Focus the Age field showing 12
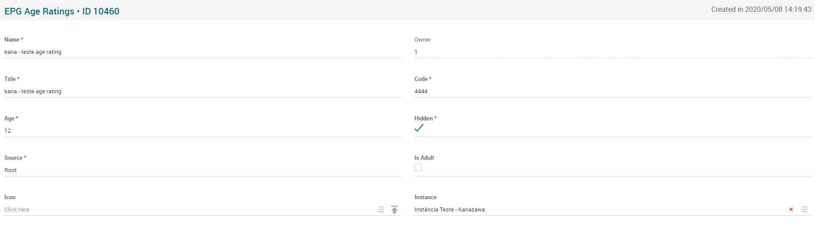Viewport: 815px width, 250px height. click(202, 131)
